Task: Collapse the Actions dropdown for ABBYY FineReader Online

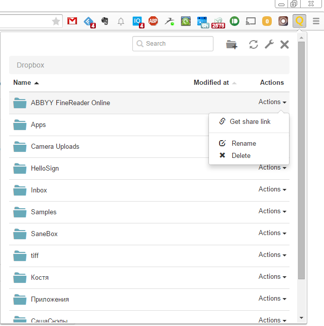Action: click(x=272, y=102)
